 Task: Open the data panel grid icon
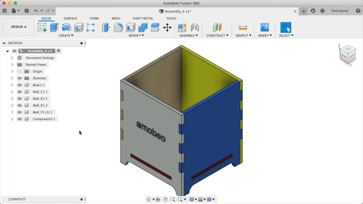click(x=5, y=11)
